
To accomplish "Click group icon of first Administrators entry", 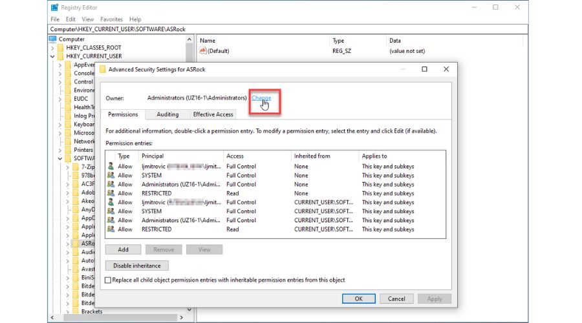I will tap(111, 184).
